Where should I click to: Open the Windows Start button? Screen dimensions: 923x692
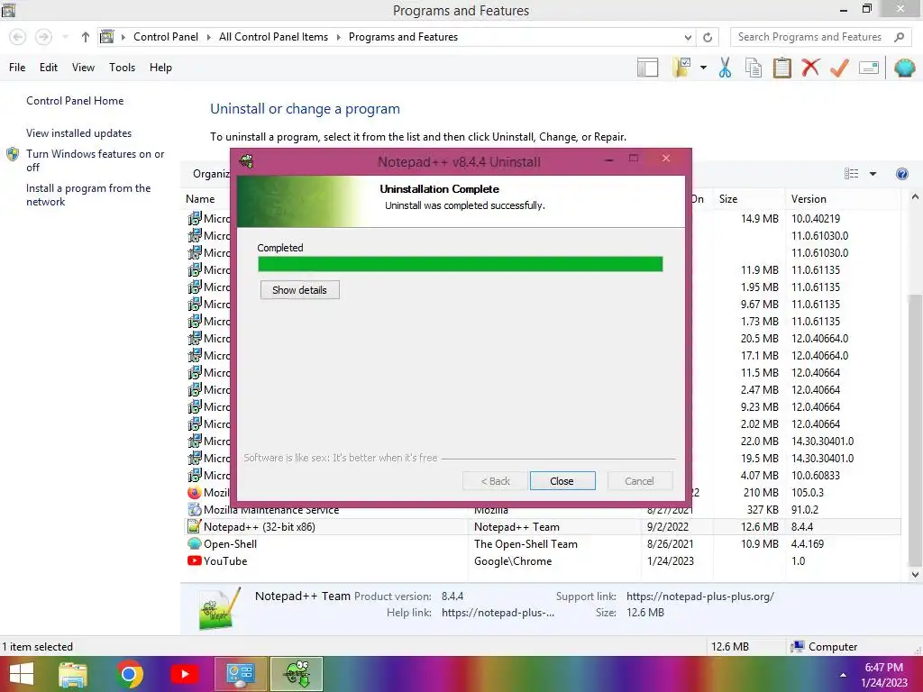pos(22,674)
